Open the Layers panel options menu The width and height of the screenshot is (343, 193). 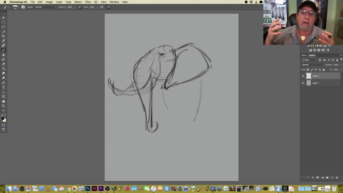click(341, 55)
